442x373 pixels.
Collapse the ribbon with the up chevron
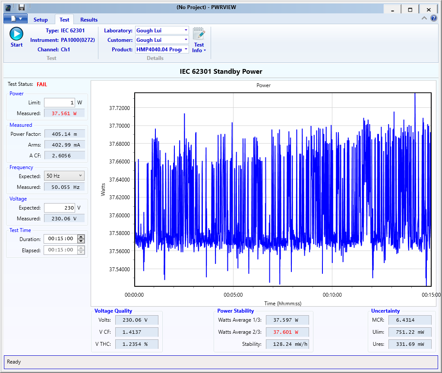424,18
